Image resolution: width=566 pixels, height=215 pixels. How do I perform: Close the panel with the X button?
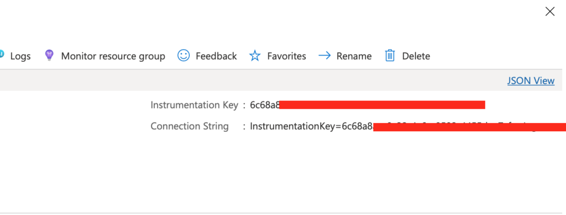(x=550, y=12)
